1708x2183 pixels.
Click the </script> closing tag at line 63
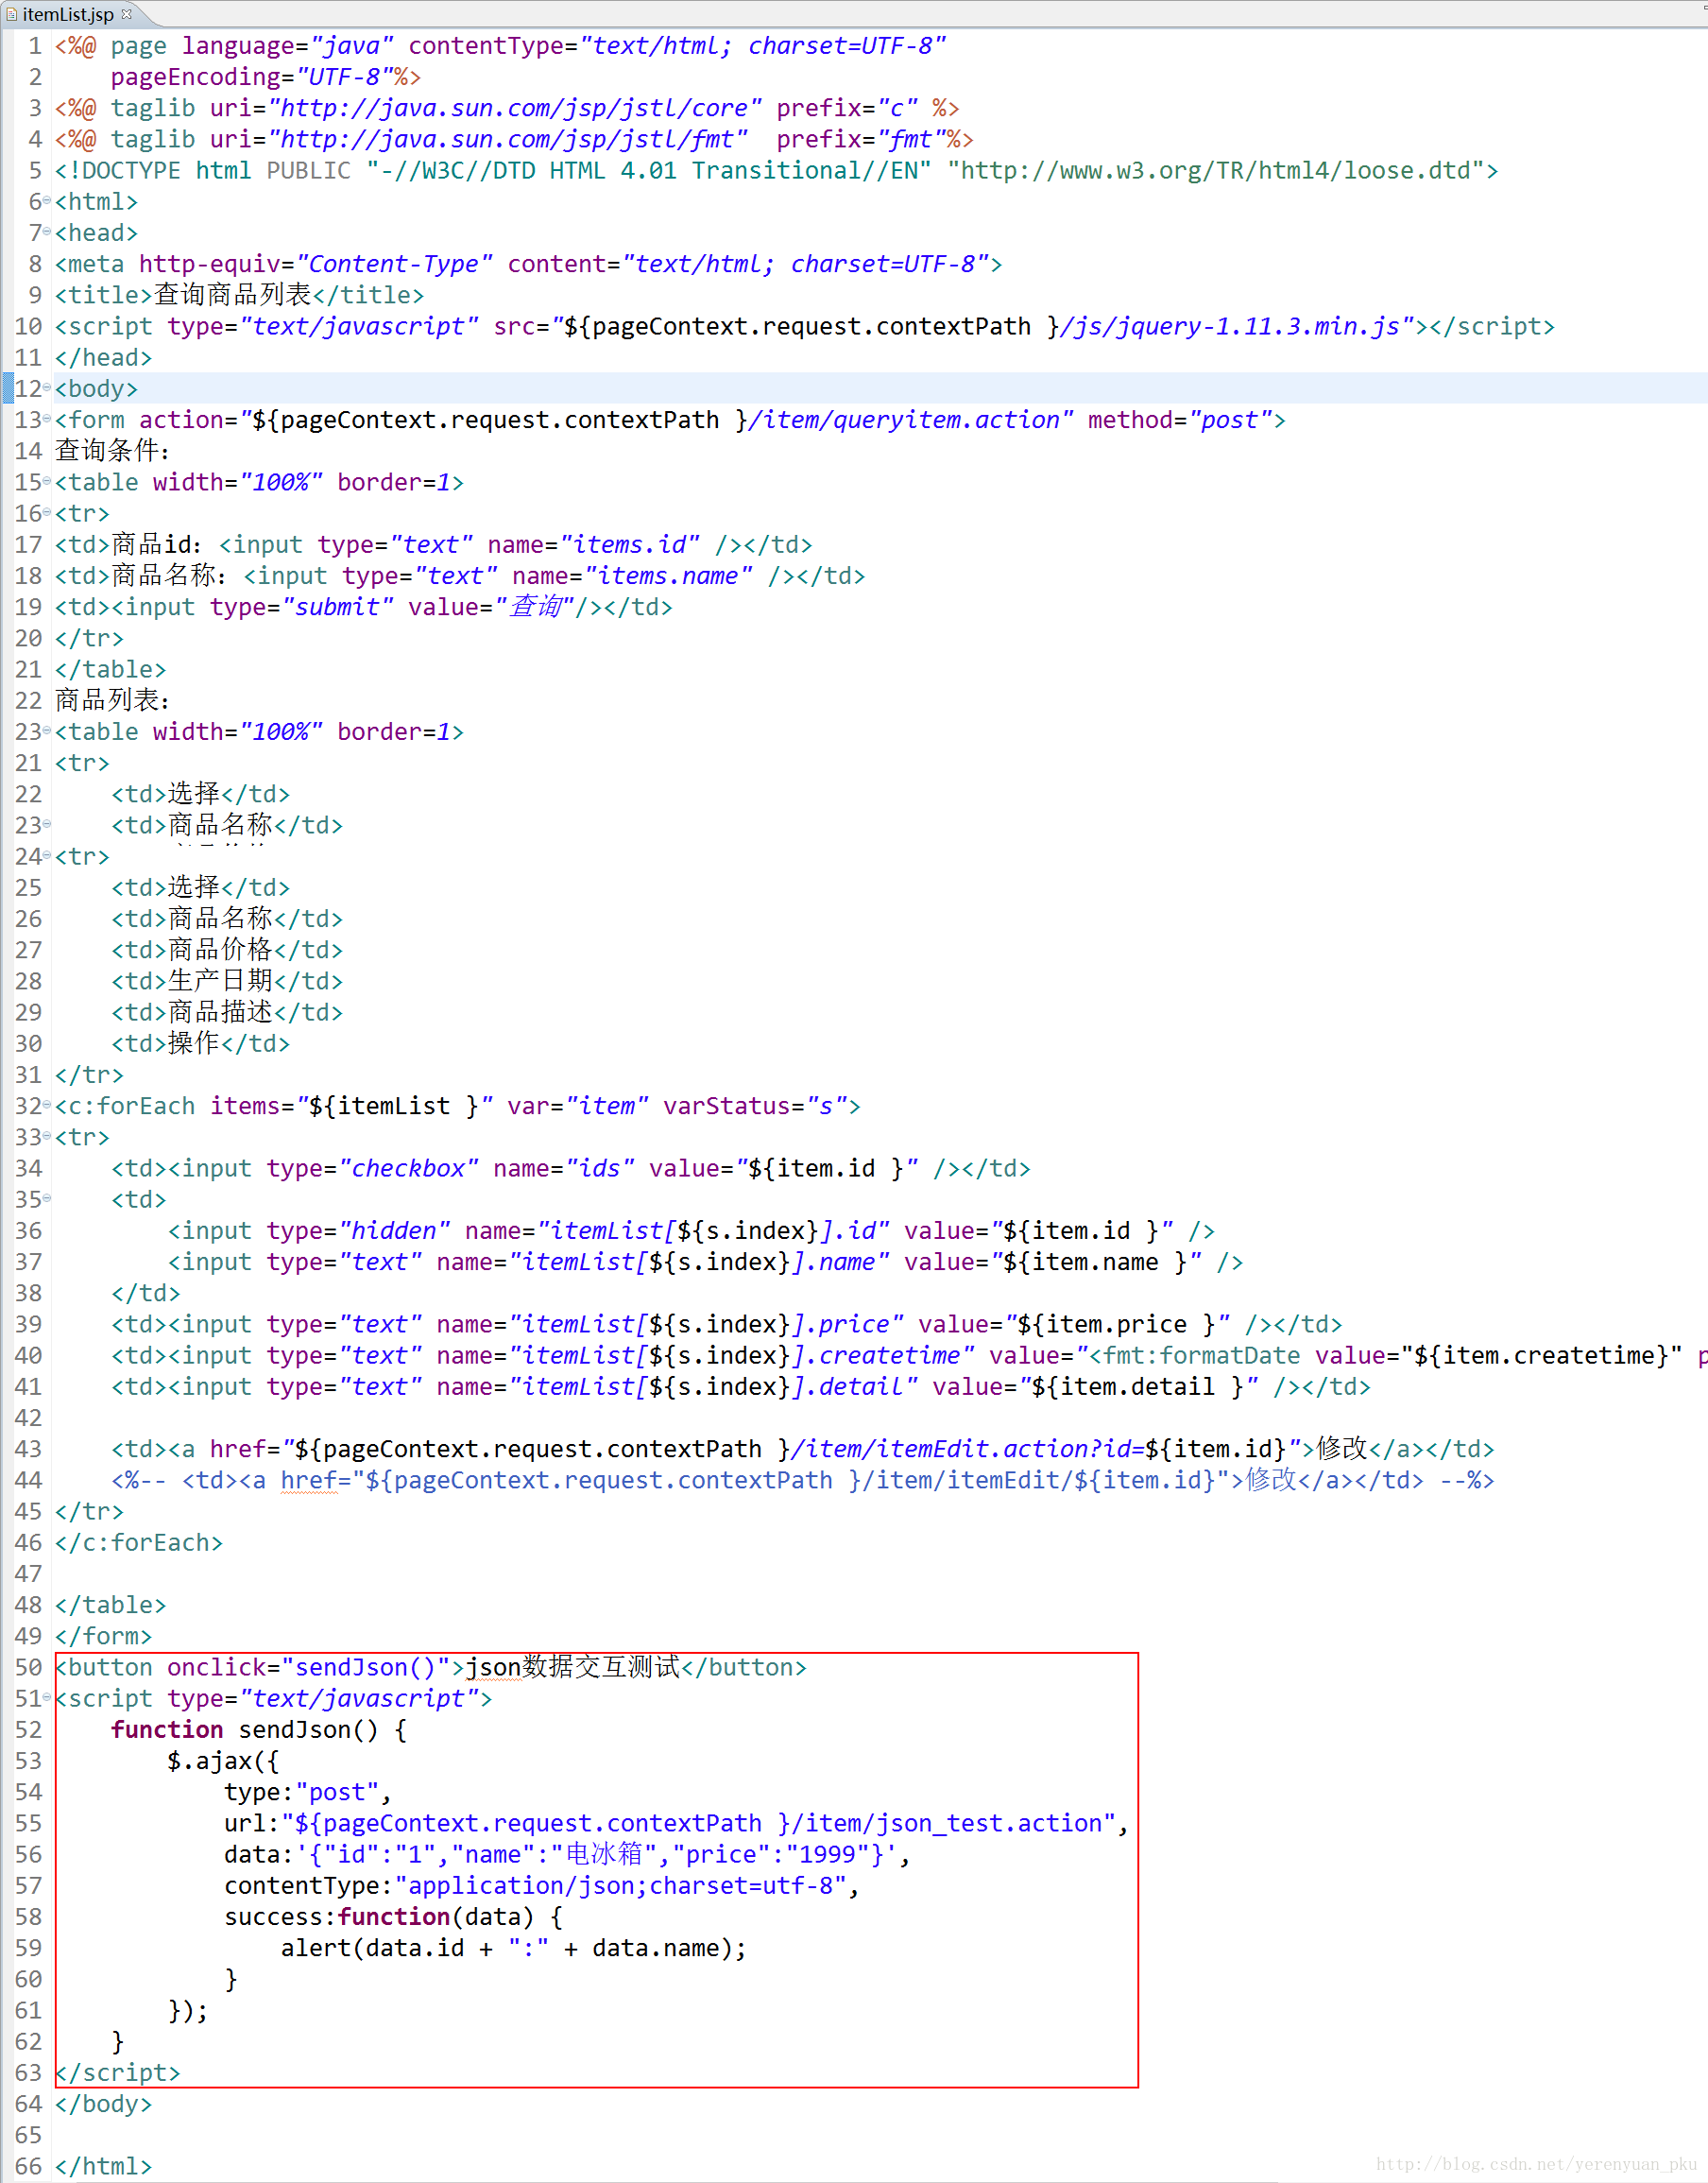click(x=118, y=2073)
